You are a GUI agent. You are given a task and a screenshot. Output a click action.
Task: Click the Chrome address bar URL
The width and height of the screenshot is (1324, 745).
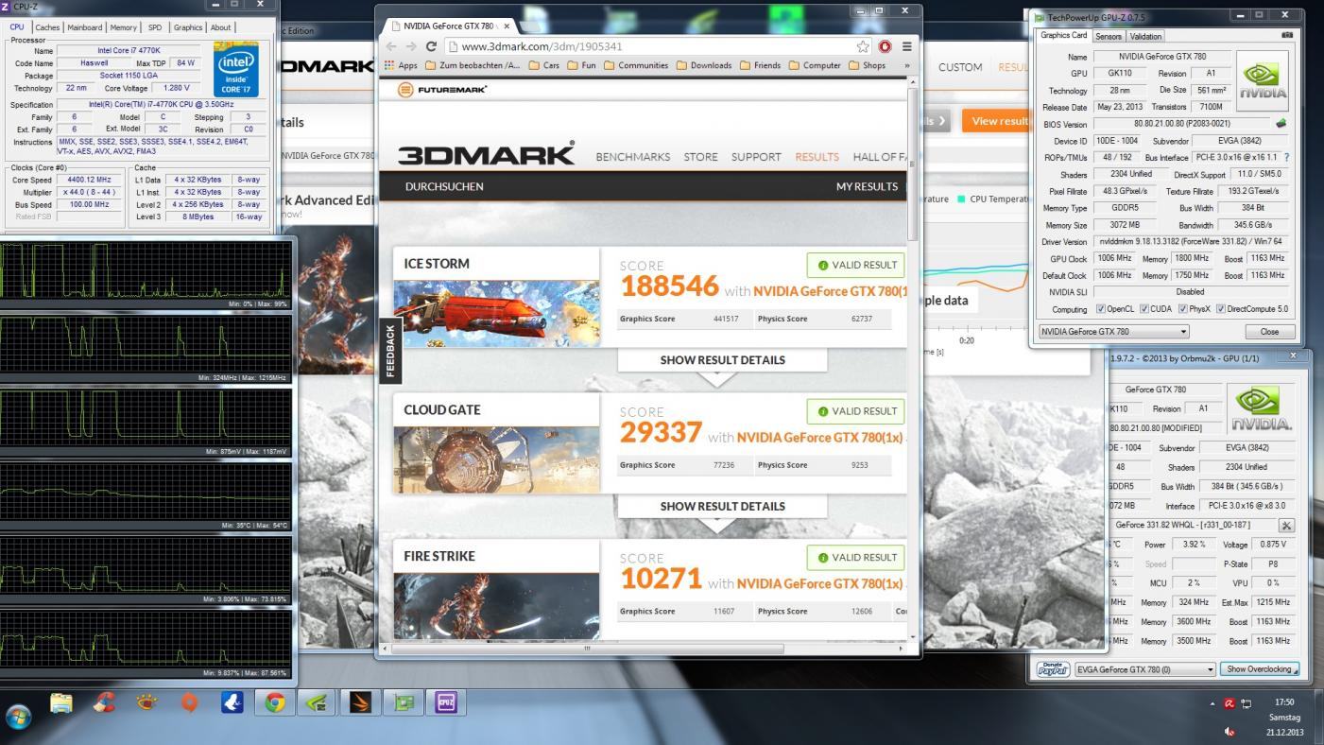click(542, 46)
